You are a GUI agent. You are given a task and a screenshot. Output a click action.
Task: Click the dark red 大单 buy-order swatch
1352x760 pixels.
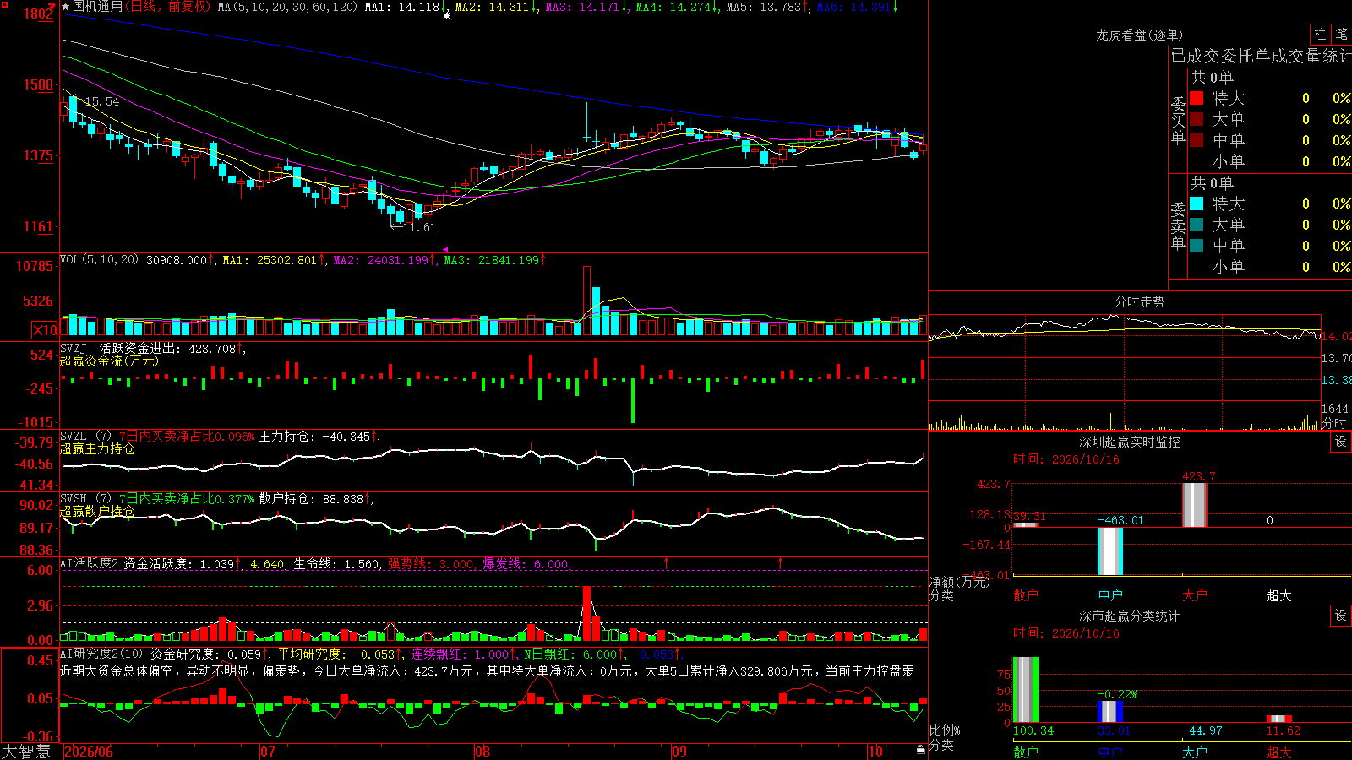pyautogui.click(x=1197, y=119)
